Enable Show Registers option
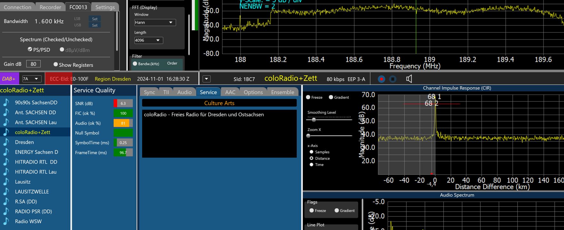Screen dimensions: 564x230 click(x=56, y=65)
